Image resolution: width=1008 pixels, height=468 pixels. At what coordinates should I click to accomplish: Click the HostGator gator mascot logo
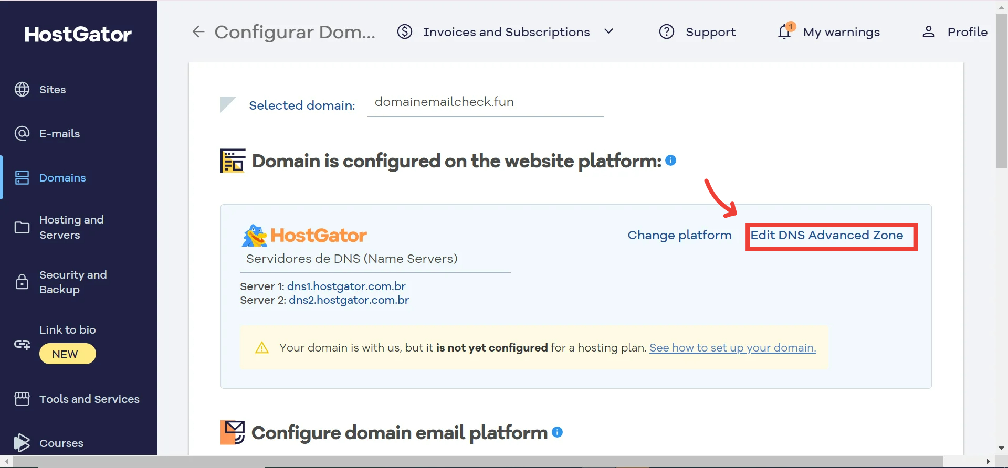pos(255,236)
